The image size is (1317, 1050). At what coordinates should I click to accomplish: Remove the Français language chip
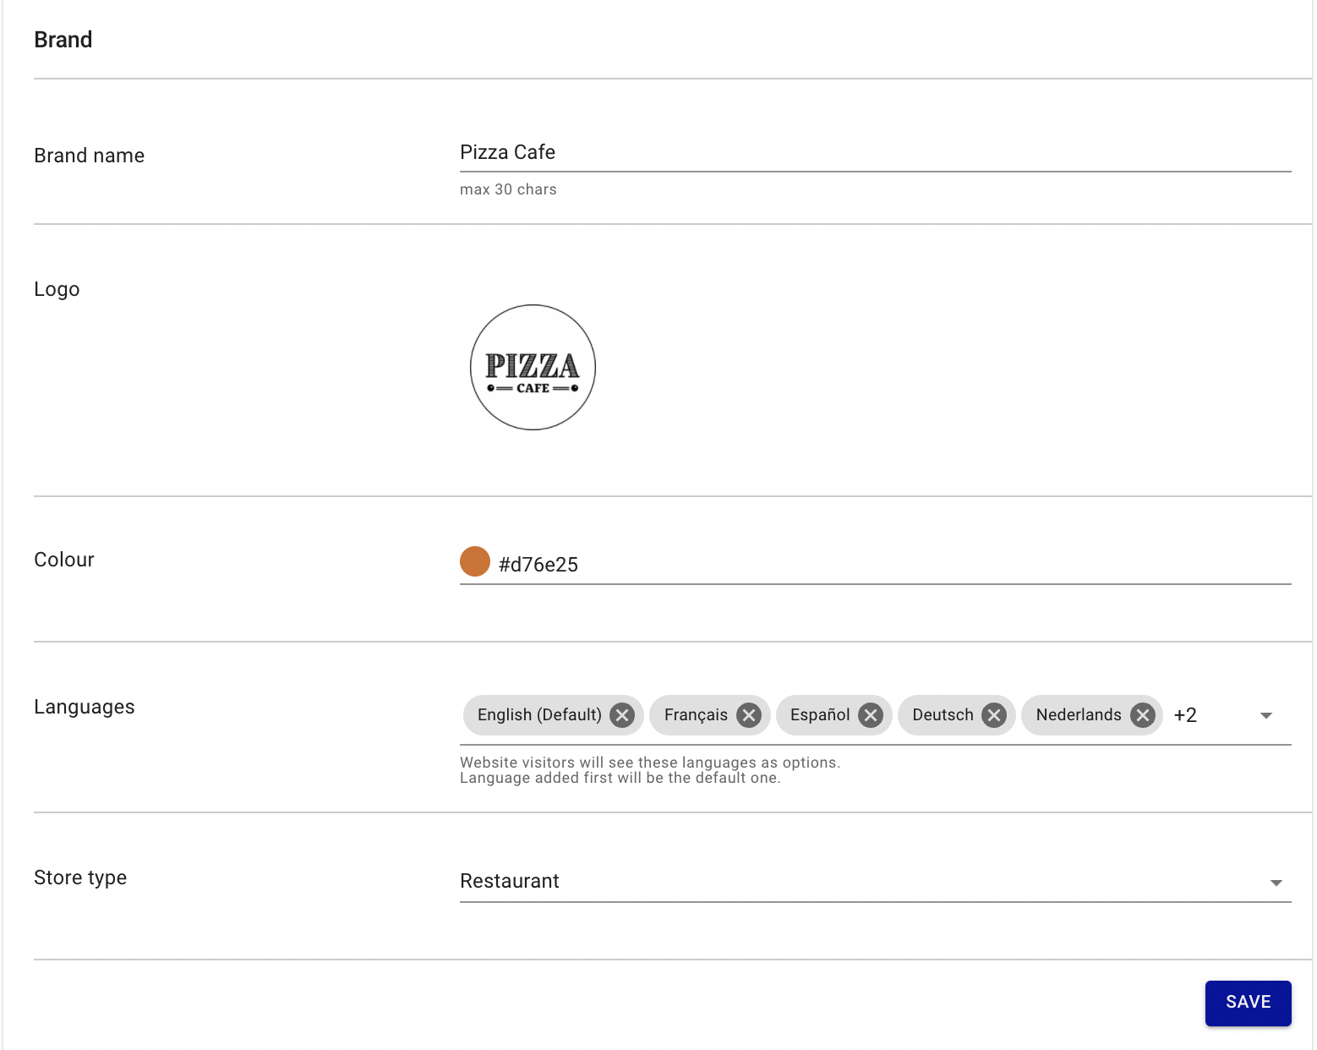coord(748,715)
